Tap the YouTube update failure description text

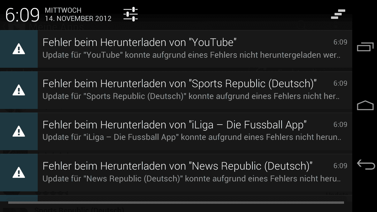(191, 55)
